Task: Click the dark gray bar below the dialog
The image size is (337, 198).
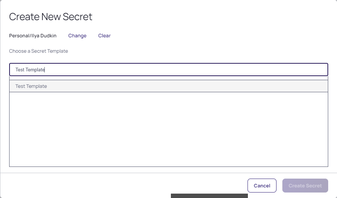Action: (209, 196)
